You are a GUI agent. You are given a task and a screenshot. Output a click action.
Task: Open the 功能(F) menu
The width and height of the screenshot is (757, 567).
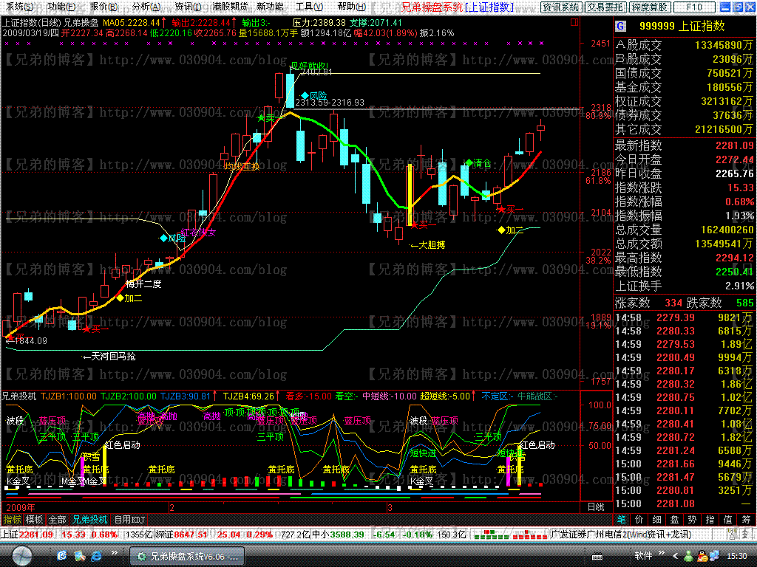coord(62,7)
